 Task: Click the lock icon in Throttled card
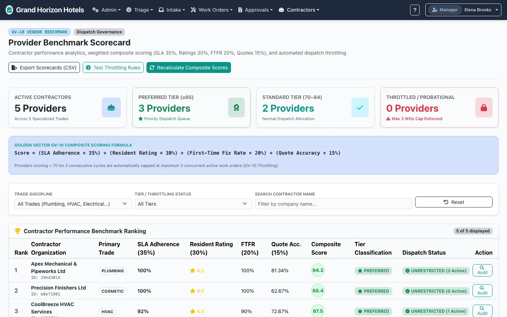tap(484, 107)
